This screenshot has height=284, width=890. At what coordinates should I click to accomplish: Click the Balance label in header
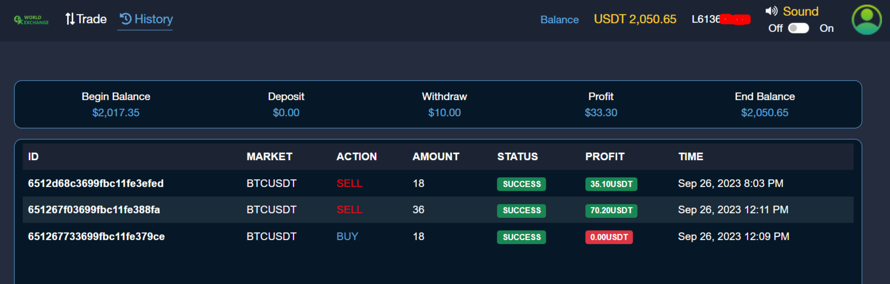point(559,20)
